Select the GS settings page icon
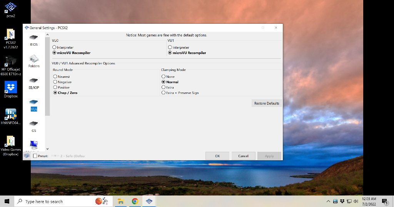The image size is (394, 207). (34, 127)
